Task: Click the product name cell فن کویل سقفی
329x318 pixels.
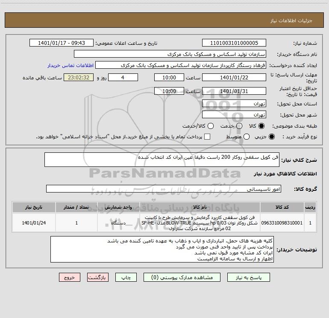Action: coord(200,223)
